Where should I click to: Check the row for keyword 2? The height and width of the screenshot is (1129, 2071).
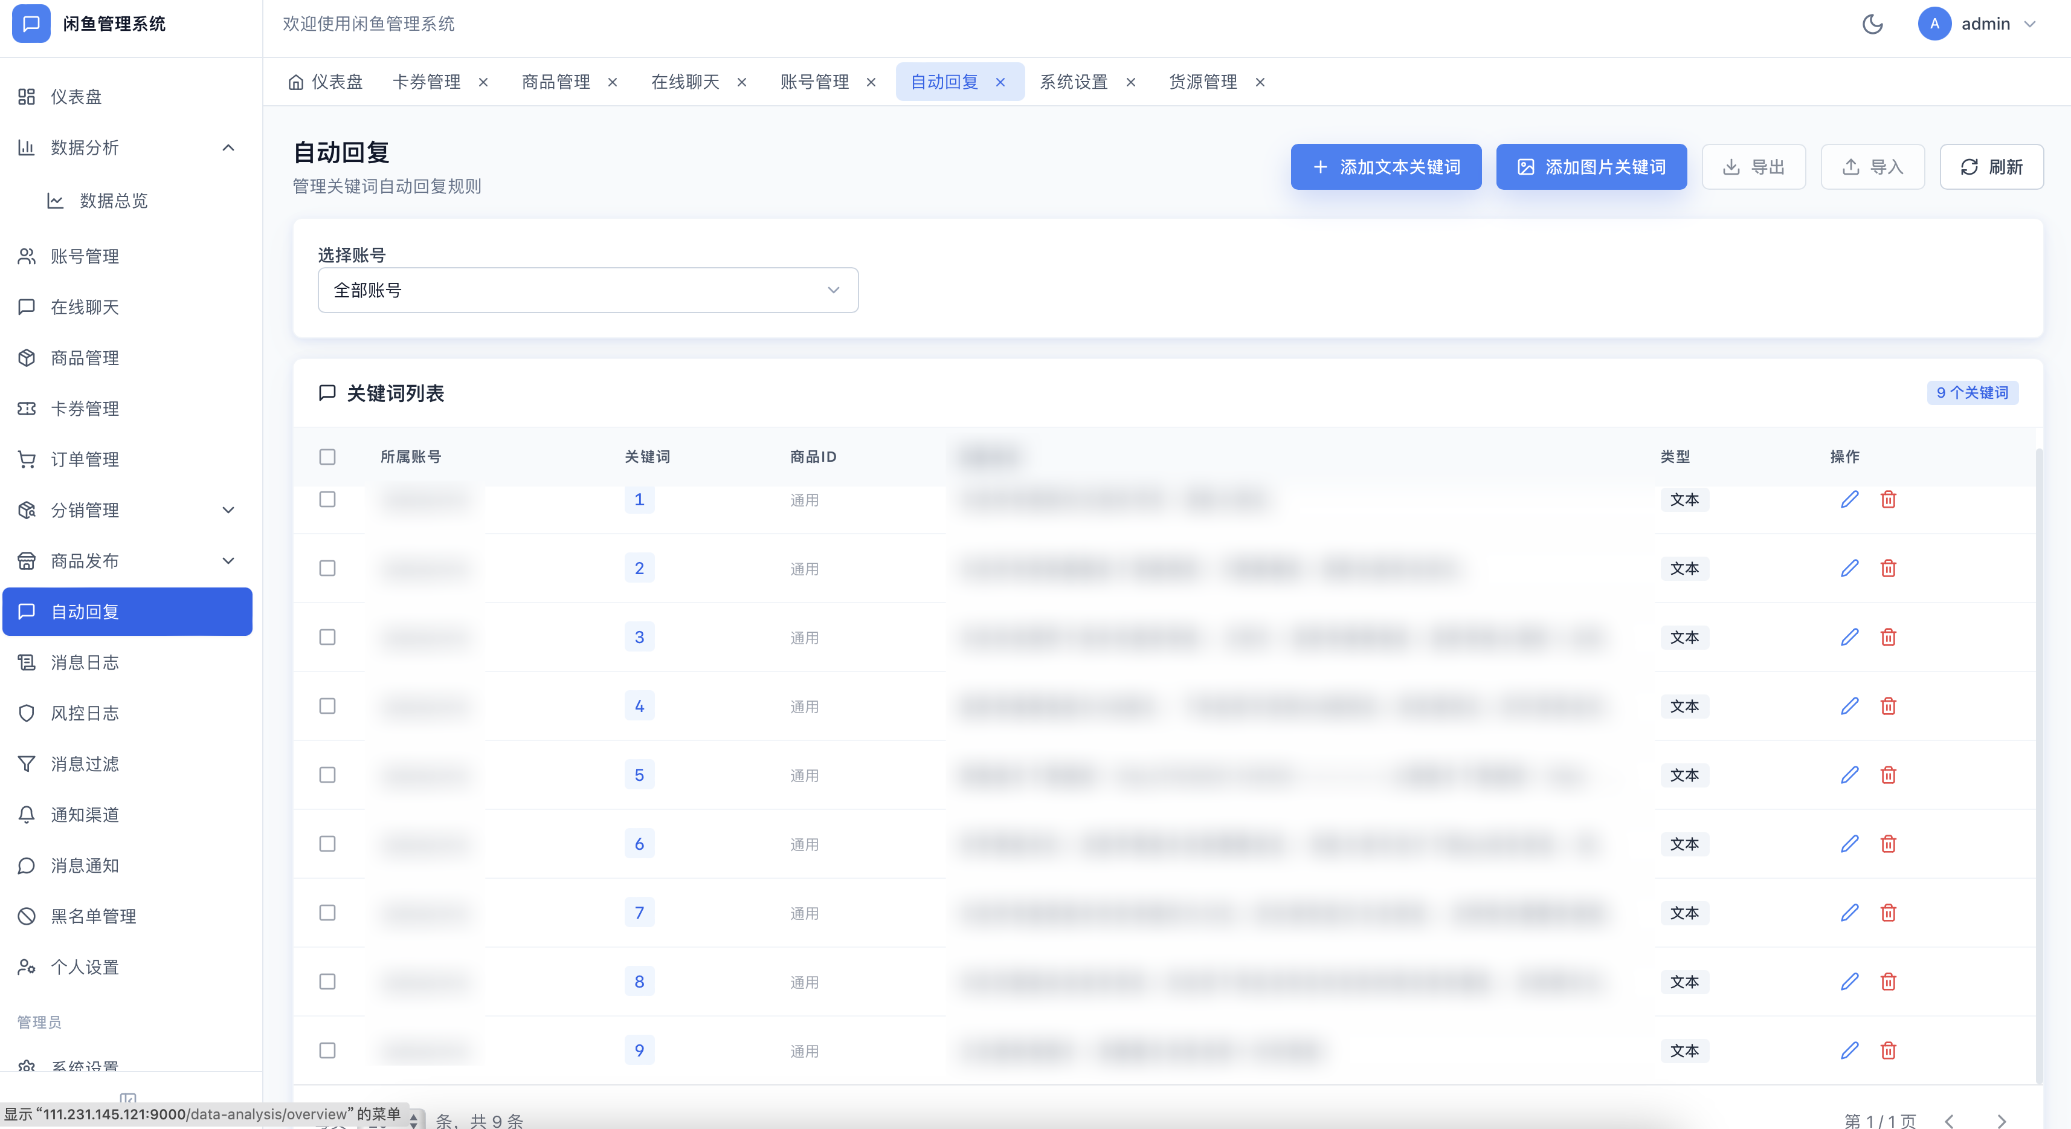[x=327, y=569]
